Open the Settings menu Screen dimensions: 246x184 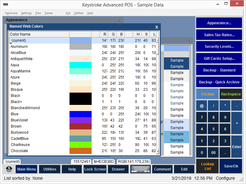[x=26, y=13]
